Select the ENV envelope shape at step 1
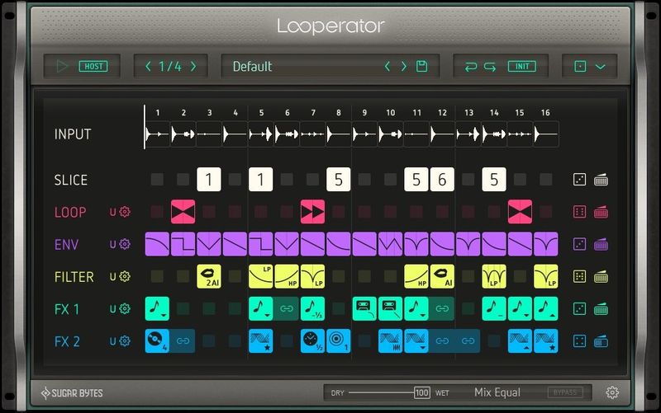This screenshot has height=413, width=661. (157, 244)
